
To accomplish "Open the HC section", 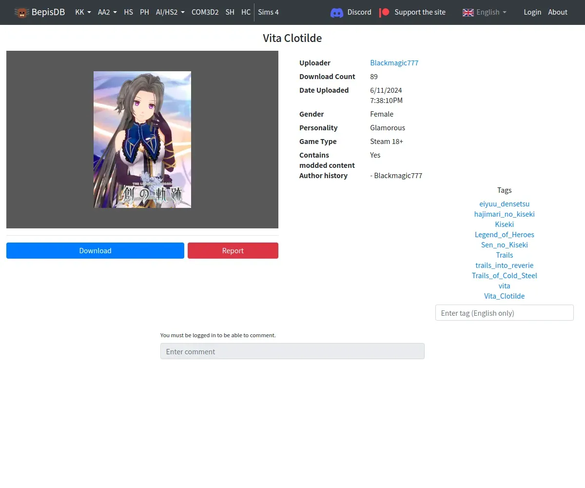I will [x=246, y=12].
